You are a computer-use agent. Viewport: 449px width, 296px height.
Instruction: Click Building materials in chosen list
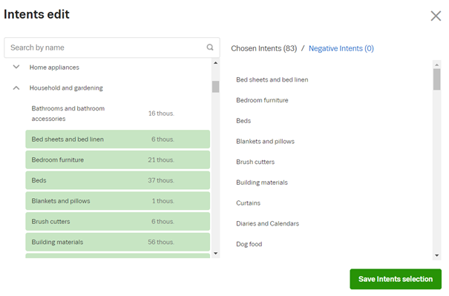(262, 182)
